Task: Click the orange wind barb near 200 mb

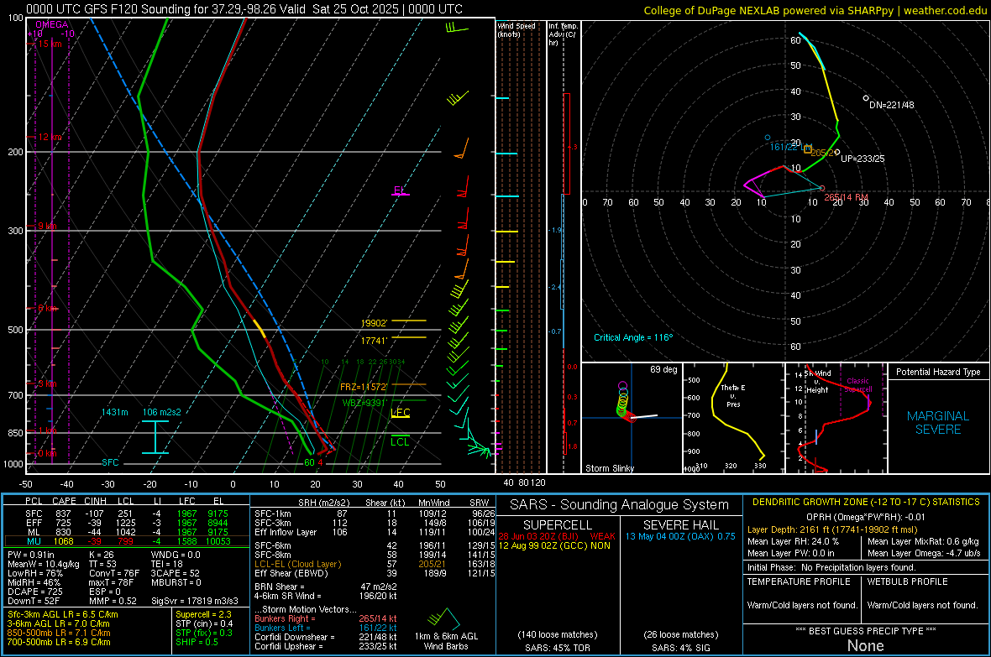Action: 462,149
